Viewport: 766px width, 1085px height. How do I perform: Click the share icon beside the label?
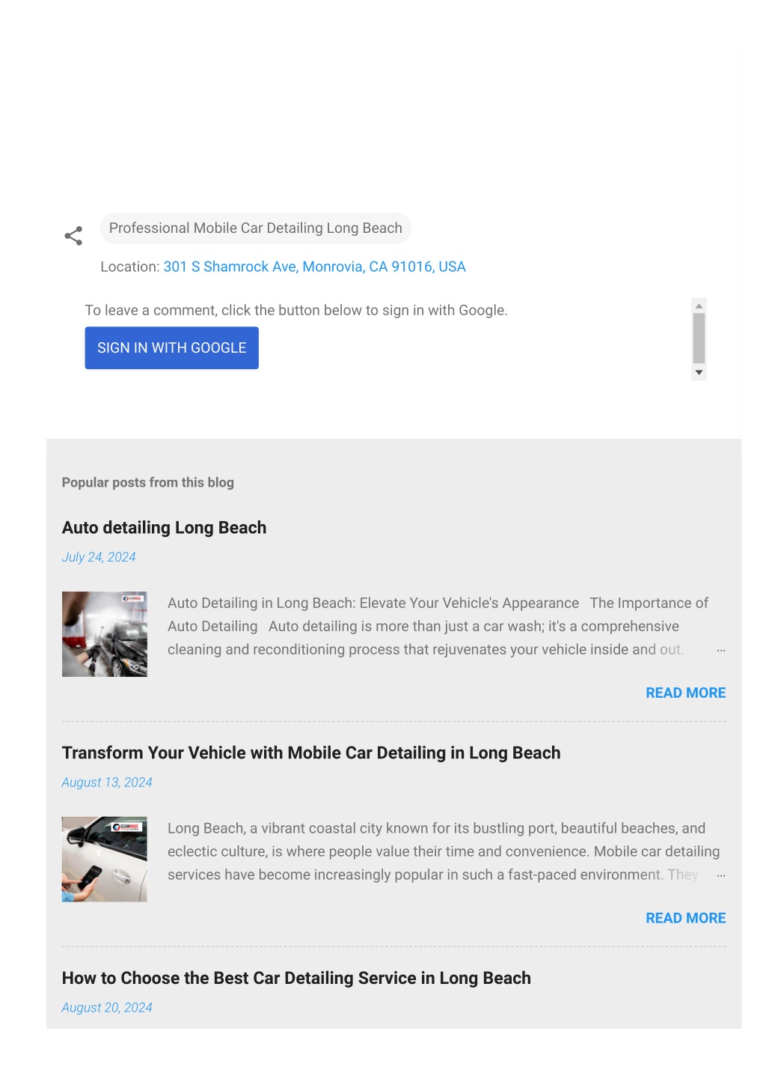tap(73, 236)
